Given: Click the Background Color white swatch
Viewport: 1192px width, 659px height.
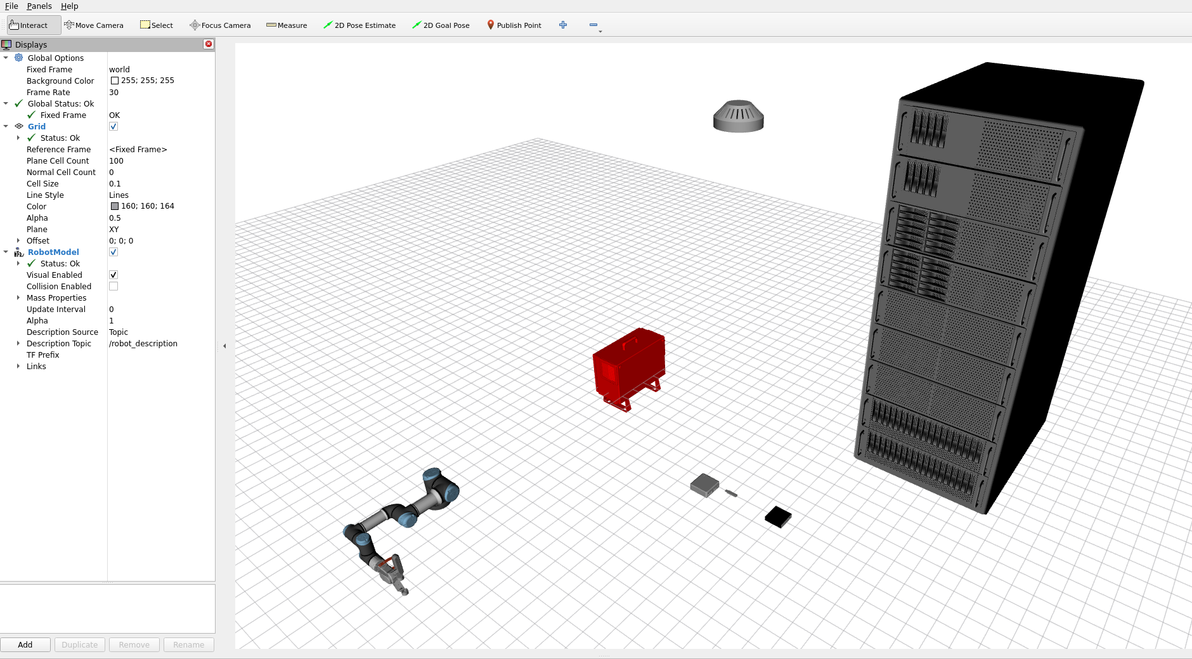Looking at the screenshot, I should click(115, 81).
